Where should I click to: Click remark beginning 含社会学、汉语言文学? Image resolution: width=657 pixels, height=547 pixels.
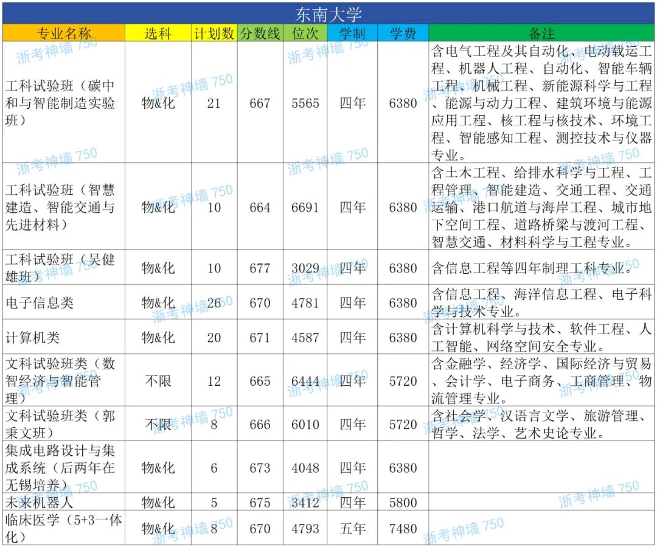(541, 424)
